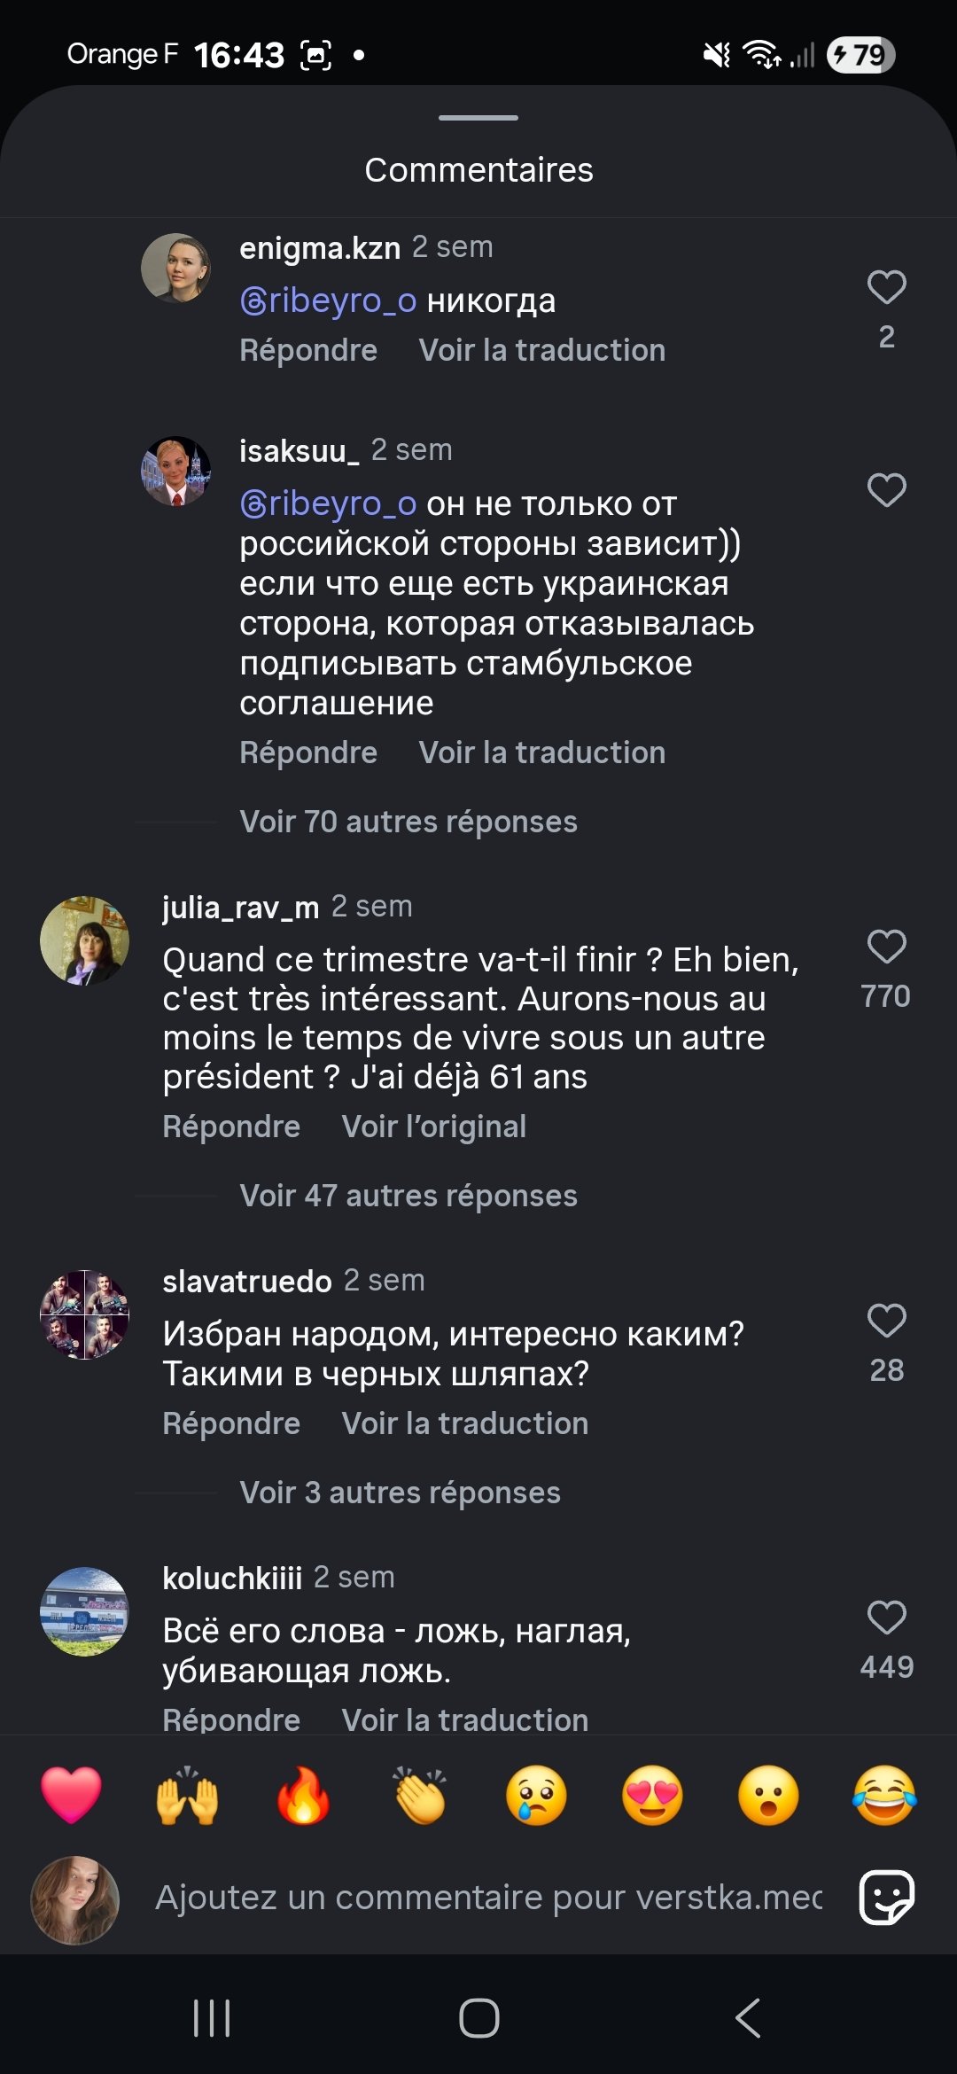Screen dimensions: 957x2074
Task: Tap the raised hands emoji
Action: pos(187,1796)
